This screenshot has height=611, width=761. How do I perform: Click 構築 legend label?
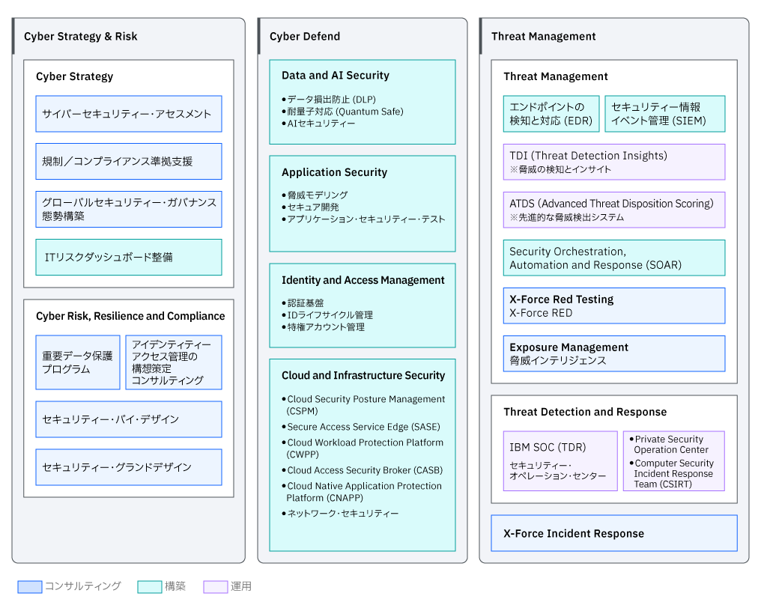point(175,586)
